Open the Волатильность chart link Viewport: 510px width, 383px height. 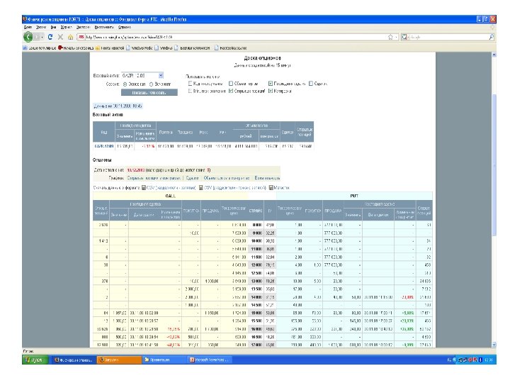point(267,178)
